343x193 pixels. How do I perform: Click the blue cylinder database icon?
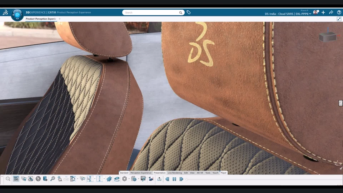coord(45,179)
